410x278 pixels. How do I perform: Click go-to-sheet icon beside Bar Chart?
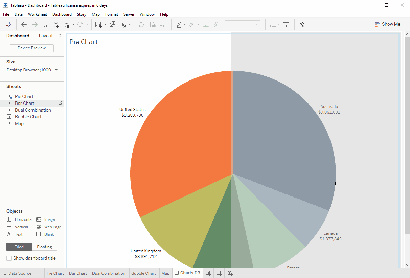pyautogui.click(x=61, y=103)
